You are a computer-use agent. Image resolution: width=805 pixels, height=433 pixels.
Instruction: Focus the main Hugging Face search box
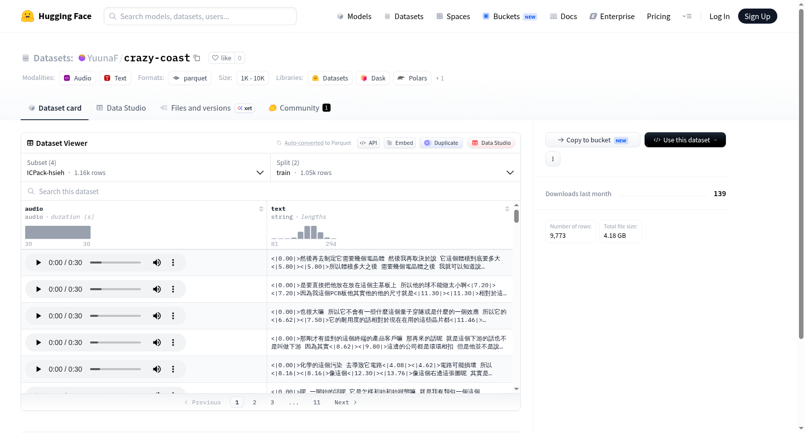200,16
